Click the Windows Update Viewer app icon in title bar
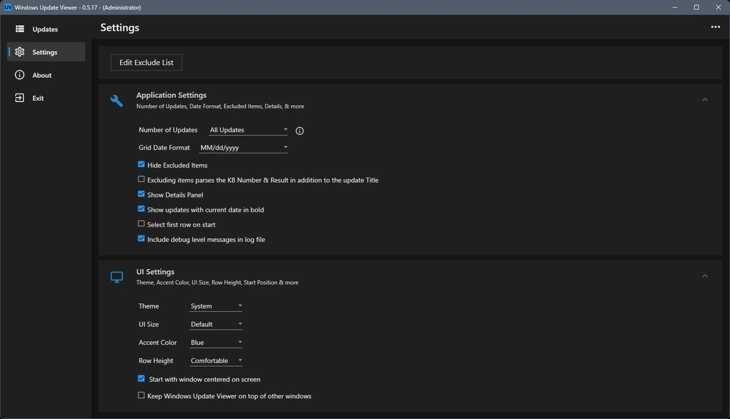The height and width of the screenshot is (419, 730). (x=8, y=7)
